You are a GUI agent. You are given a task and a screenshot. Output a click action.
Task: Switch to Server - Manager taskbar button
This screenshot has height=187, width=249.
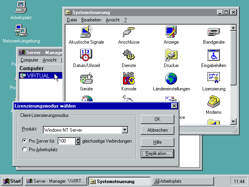click(56, 181)
